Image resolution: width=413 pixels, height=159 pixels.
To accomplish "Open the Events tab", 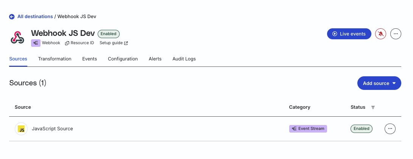I will pyautogui.click(x=89, y=59).
